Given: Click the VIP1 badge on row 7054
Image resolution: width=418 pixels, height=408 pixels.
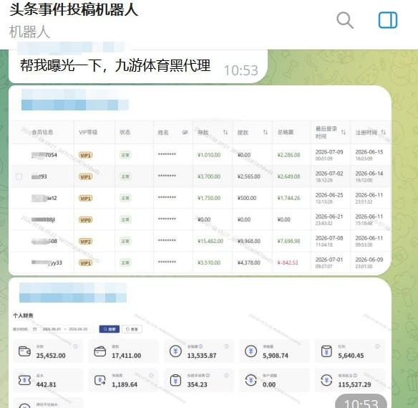Looking at the screenshot, I should (86, 155).
